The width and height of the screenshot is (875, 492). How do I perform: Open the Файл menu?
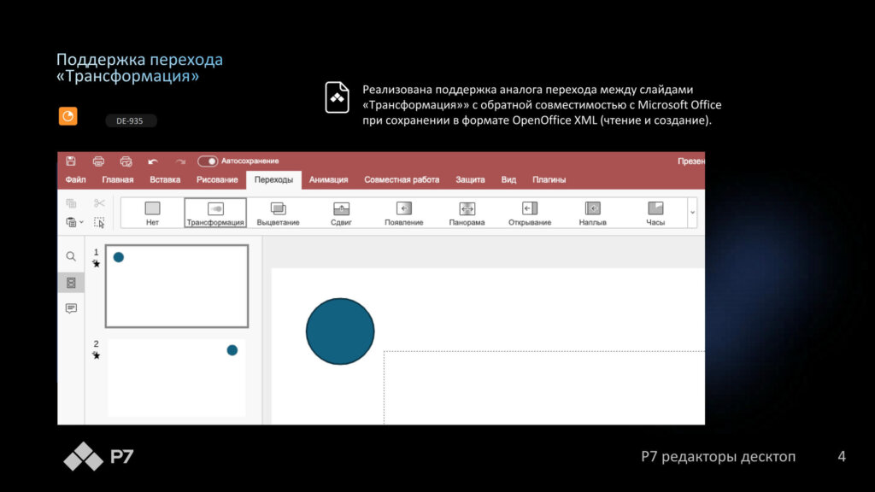click(75, 179)
